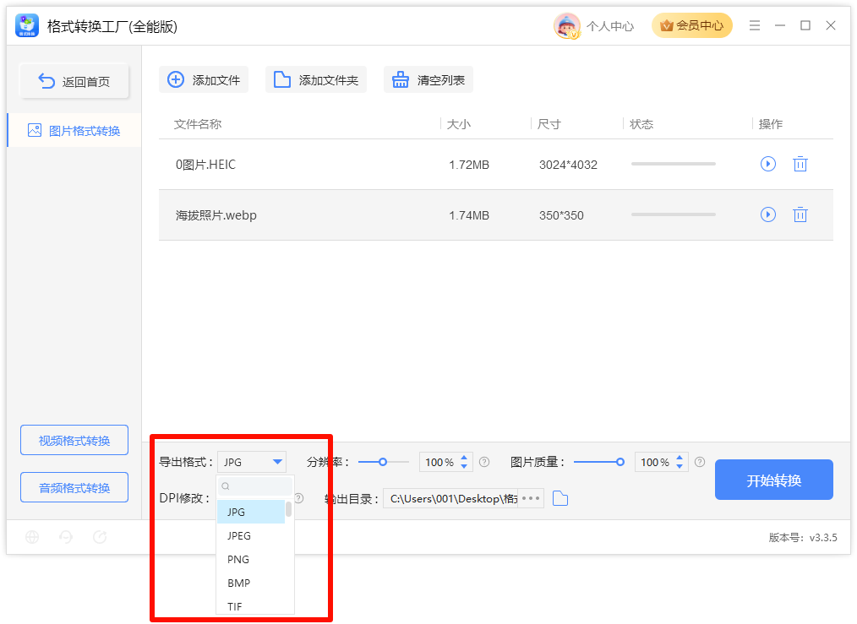
Task: Open the customer service headset icon
Action: [66, 537]
